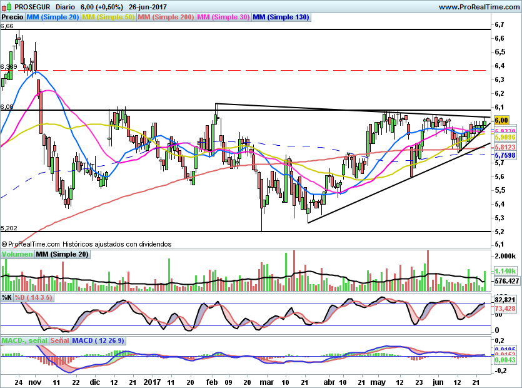Click the candlestick icon beside PROSEGUR title

(6, 7)
